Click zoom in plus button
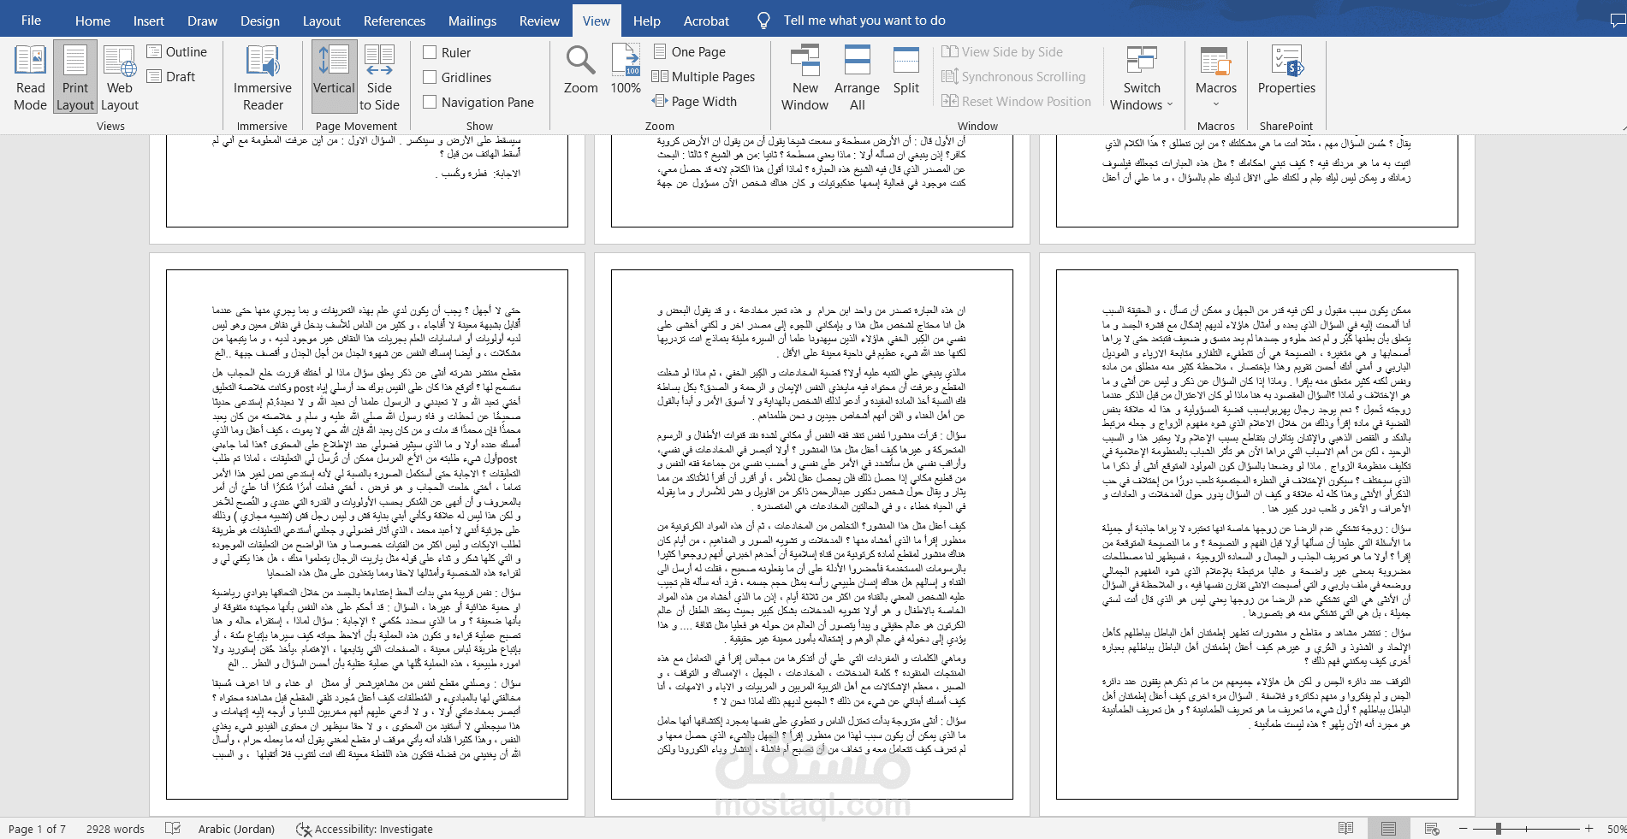The image size is (1627, 839). [x=1588, y=829]
